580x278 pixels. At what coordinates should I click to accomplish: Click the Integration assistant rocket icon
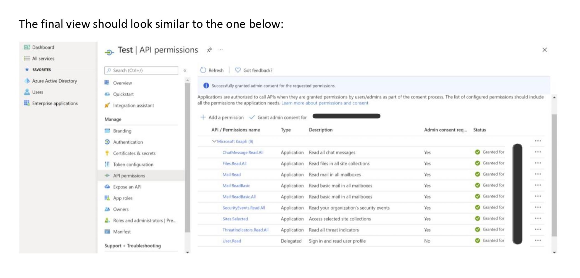click(107, 105)
